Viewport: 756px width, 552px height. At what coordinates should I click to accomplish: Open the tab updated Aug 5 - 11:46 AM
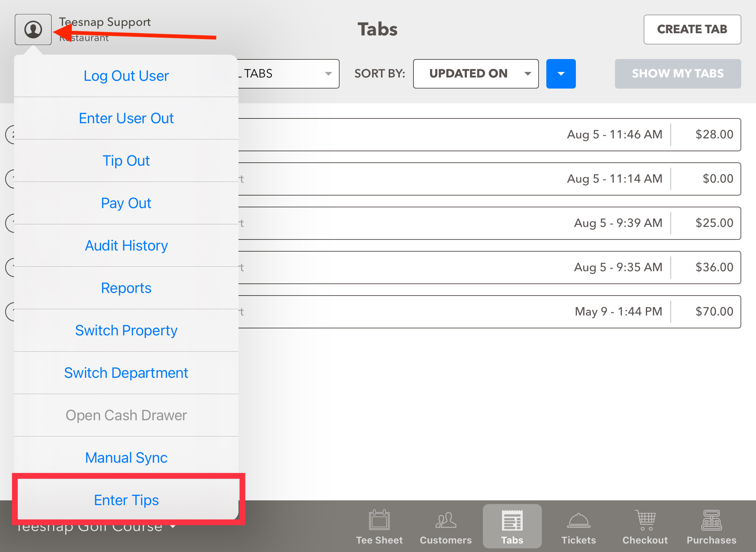pos(489,135)
